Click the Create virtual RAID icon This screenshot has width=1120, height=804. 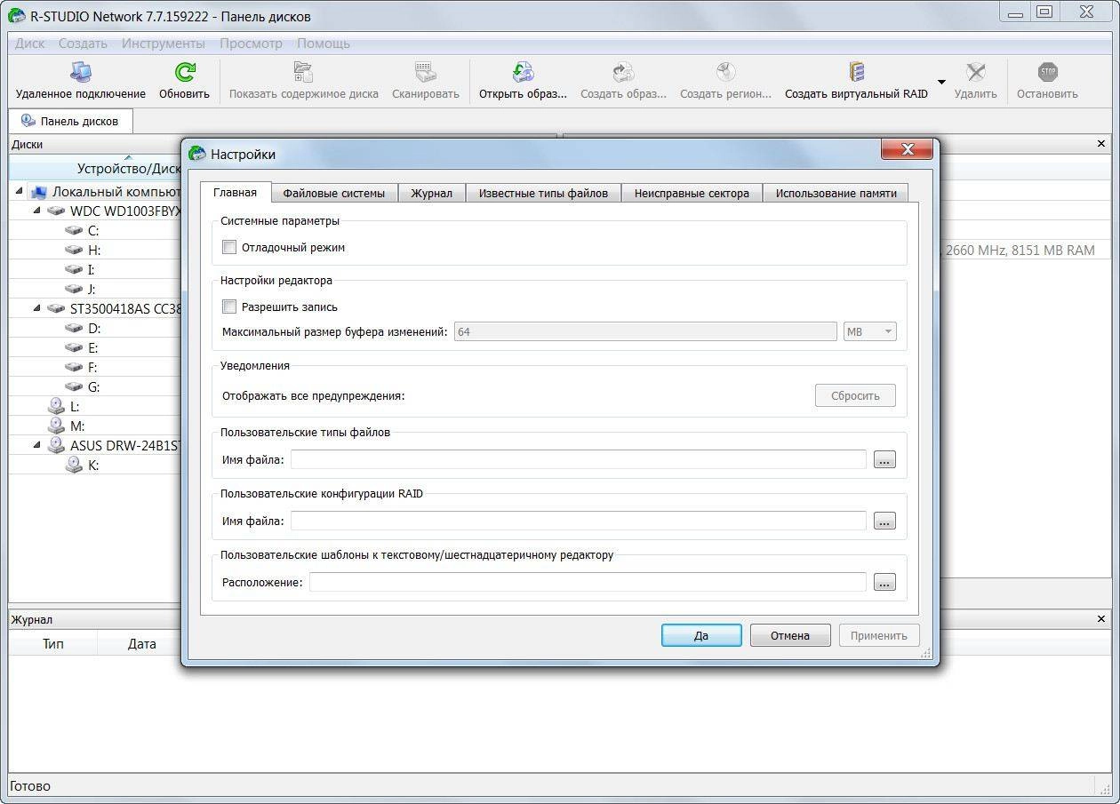pyautogui.click(x=856, y=72)
